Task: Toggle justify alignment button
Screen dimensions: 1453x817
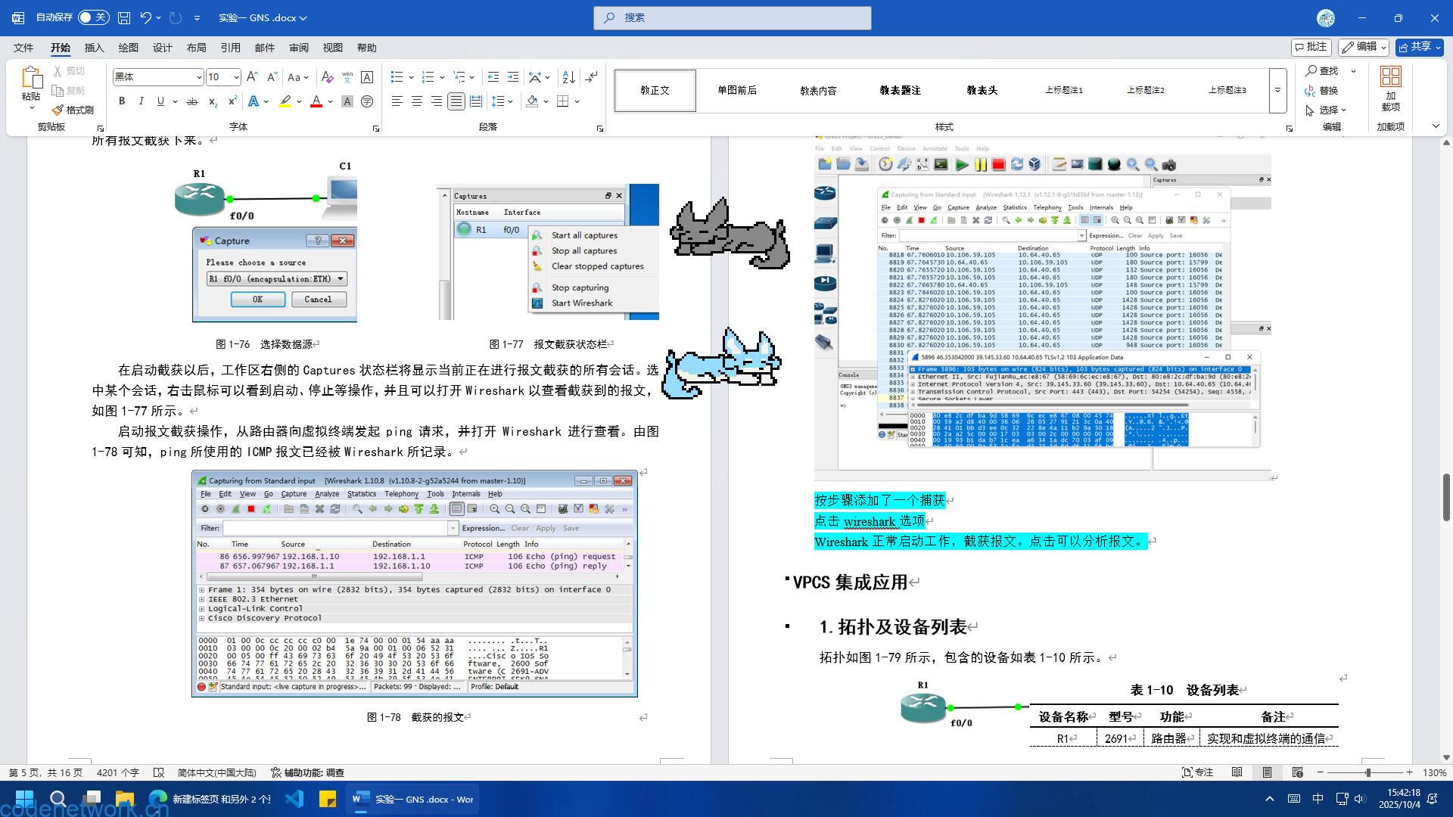Action: (456, 101)
